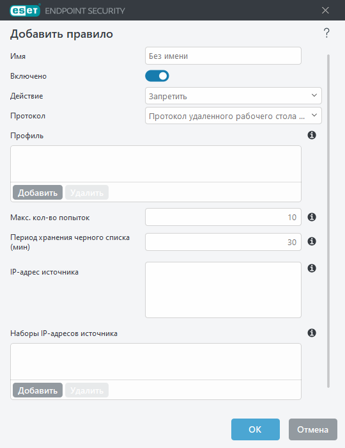345x448 pixels.
Task: Click info icon next to IP-адрес источника
Action: tap(312, 268)
